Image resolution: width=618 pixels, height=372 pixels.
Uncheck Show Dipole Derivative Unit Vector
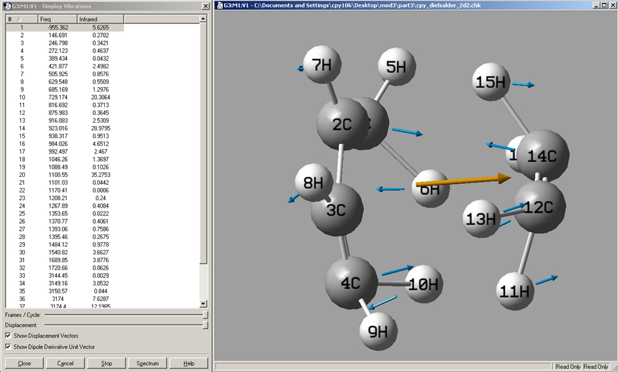pyautogui.click(x=8, y=346)
